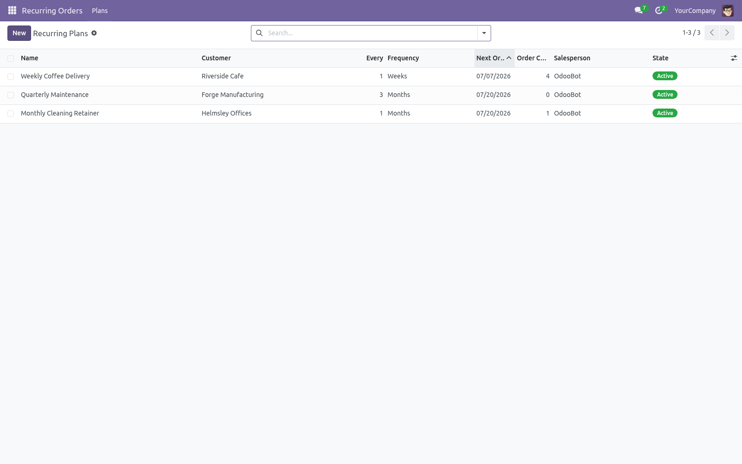Focus the Search input field
742x464 pixels.
pyautogui.click(x=371, y=33)
